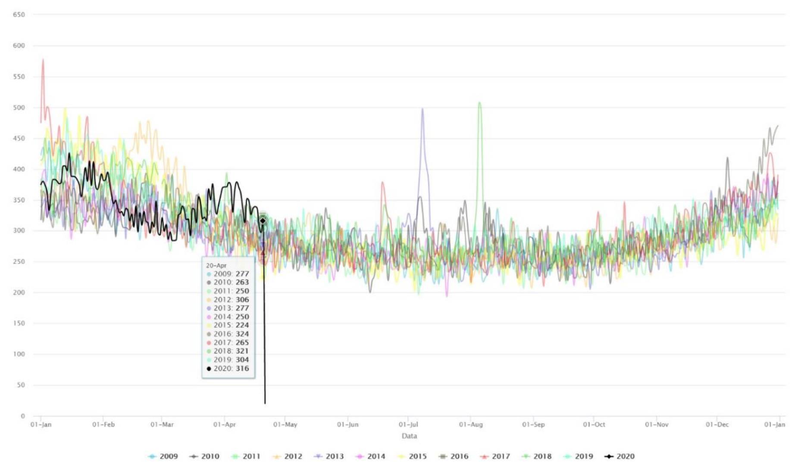
Task: Select the tooltip header "20-Apr"
Action: pos(216,266)
